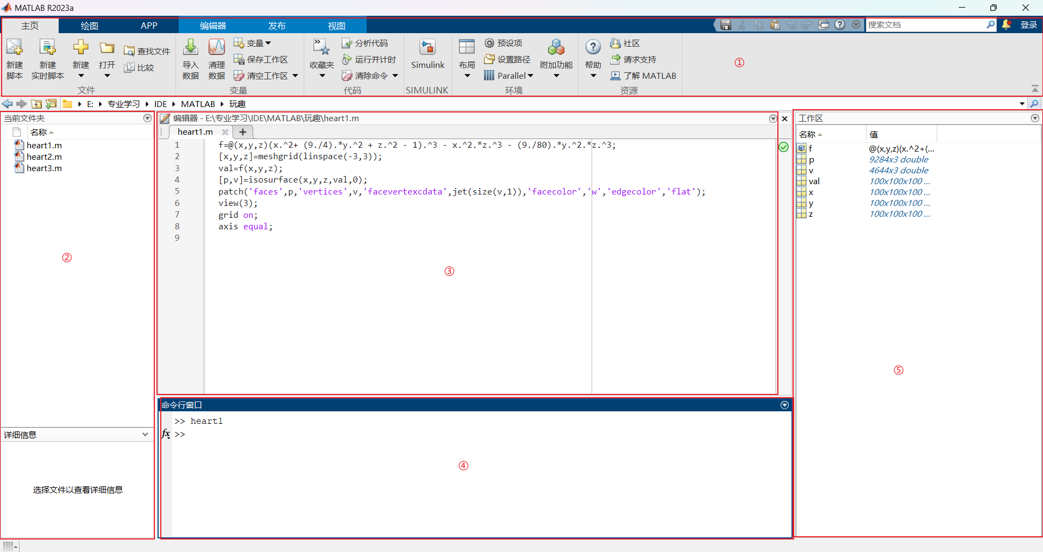Click the search magnifier at address bar end
This screenshot has height=552, width=1043.
tap(1035, 104)
